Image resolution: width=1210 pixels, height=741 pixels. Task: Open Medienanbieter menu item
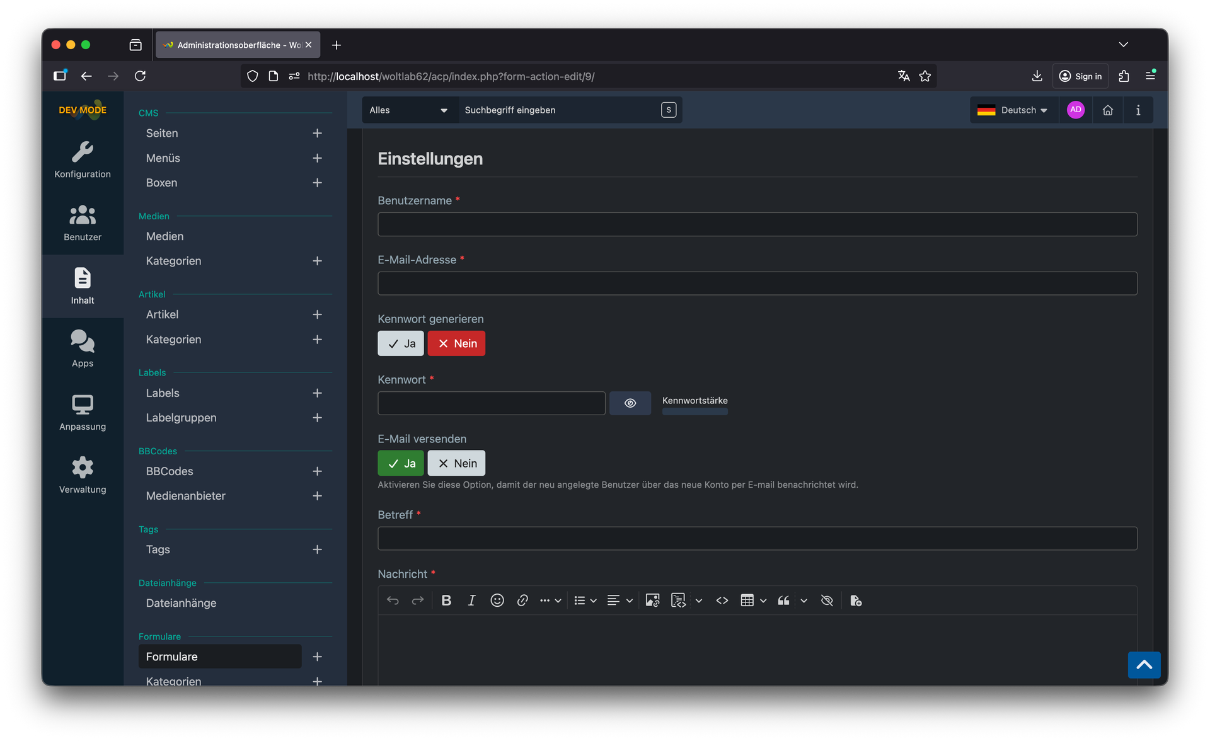185,496
